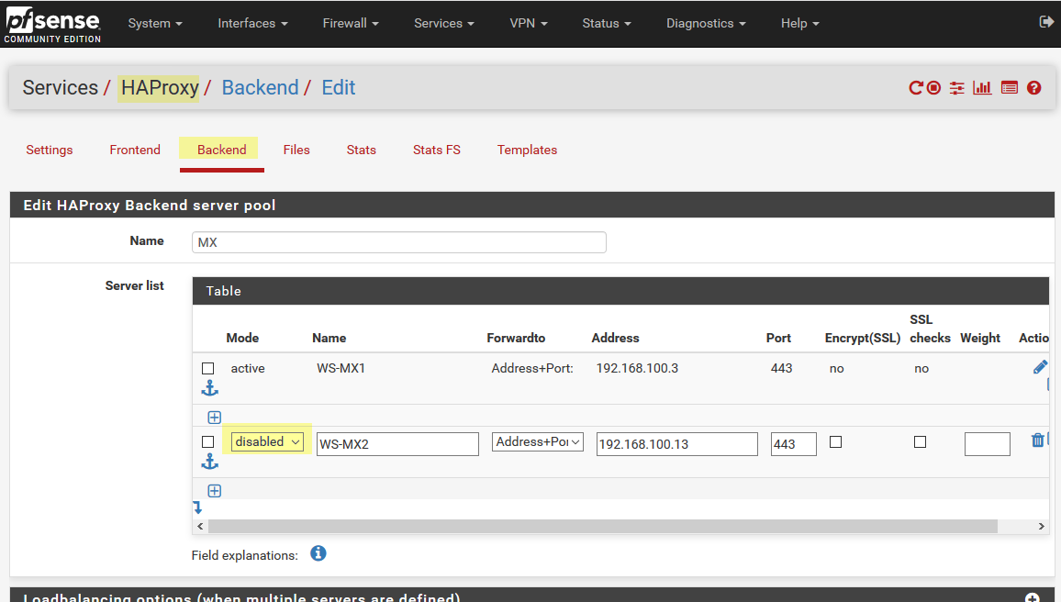Image resolution: width=1061 pixels, height=602 pixels.
Task: Open the Help menu
Action: coord(799,23)
